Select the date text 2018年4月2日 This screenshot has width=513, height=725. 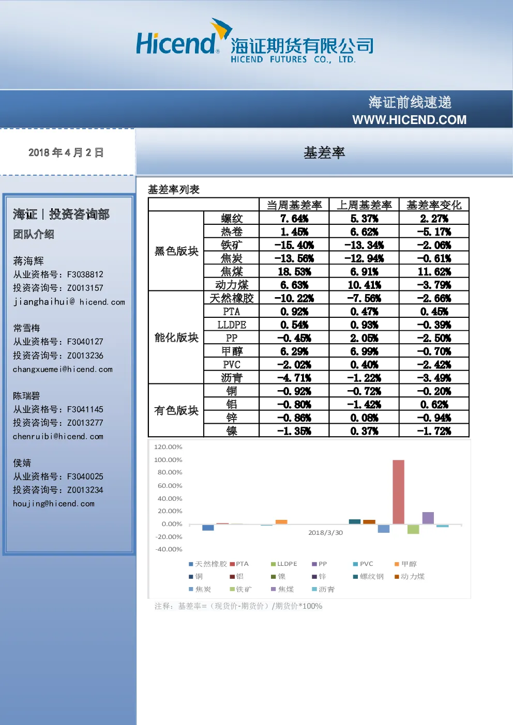(x=66, y=152)
